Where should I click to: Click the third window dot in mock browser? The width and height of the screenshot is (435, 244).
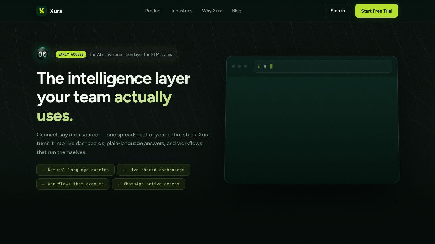click(245, 66)
